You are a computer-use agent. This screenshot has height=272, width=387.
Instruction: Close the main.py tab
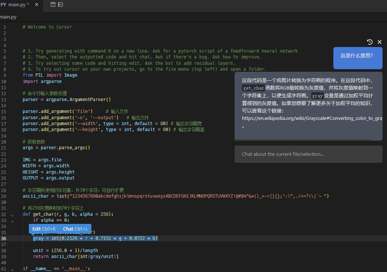coord(36,5)
